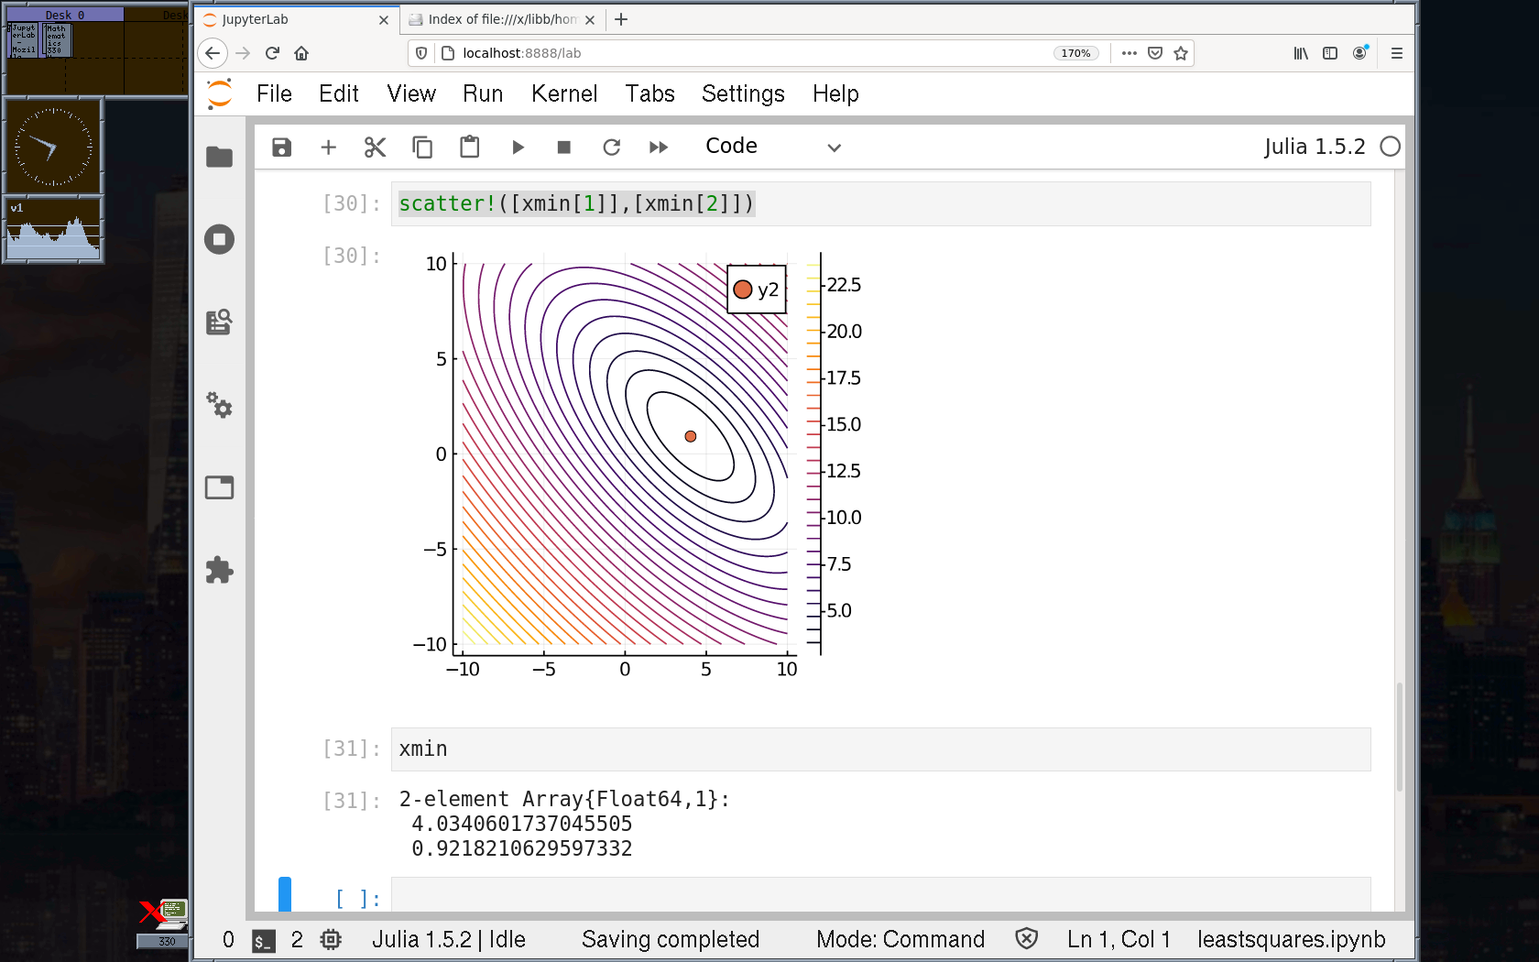Click the empty code cell input area
This screenshot has height=962, width=1539.
(x=879, y=898)
